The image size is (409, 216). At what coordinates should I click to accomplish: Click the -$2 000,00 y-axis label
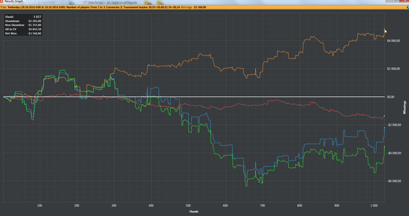pos(394,125)
